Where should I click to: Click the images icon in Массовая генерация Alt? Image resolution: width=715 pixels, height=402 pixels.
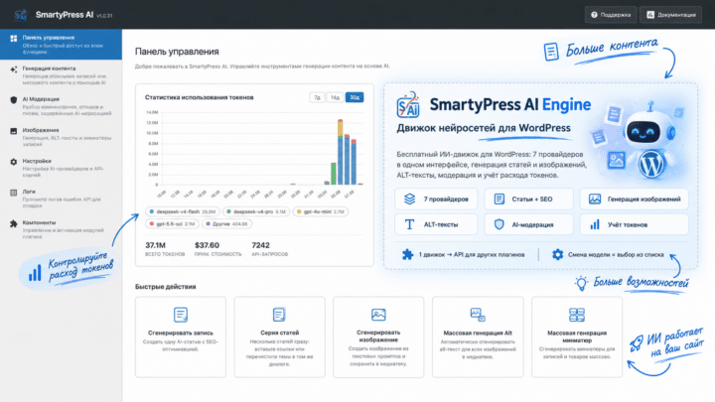coord(478,315)
